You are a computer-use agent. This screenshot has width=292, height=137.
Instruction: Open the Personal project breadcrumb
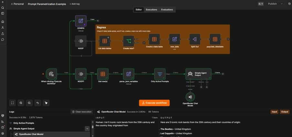17,4
